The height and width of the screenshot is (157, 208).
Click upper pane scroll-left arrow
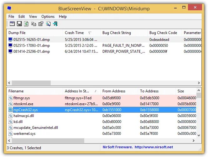click(x=9, y=83)
